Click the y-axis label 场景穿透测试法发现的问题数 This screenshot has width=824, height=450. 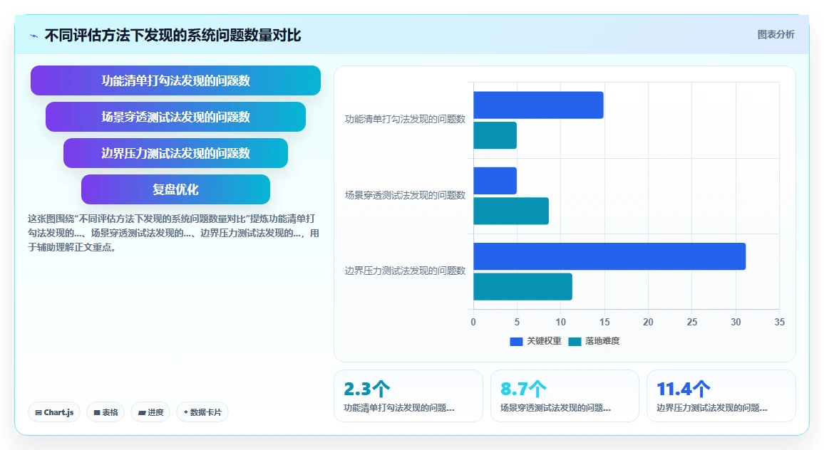(405, 195)
